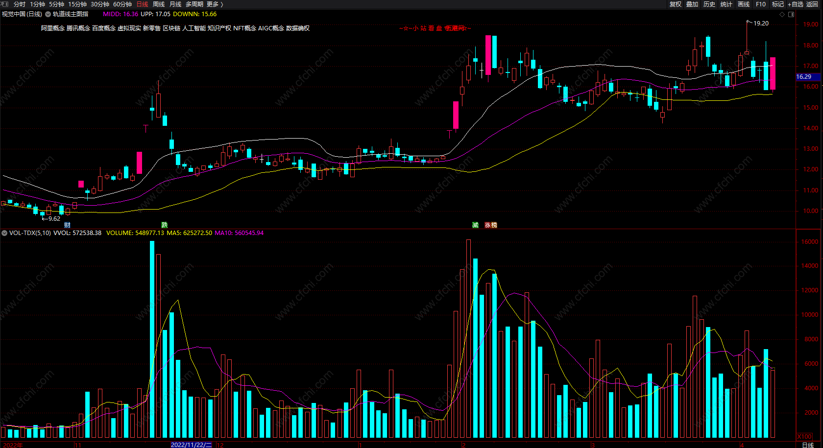823x448 pixels.
Task: Open the 阿里概念 concept tag
Action: click(x=53, y=28)
